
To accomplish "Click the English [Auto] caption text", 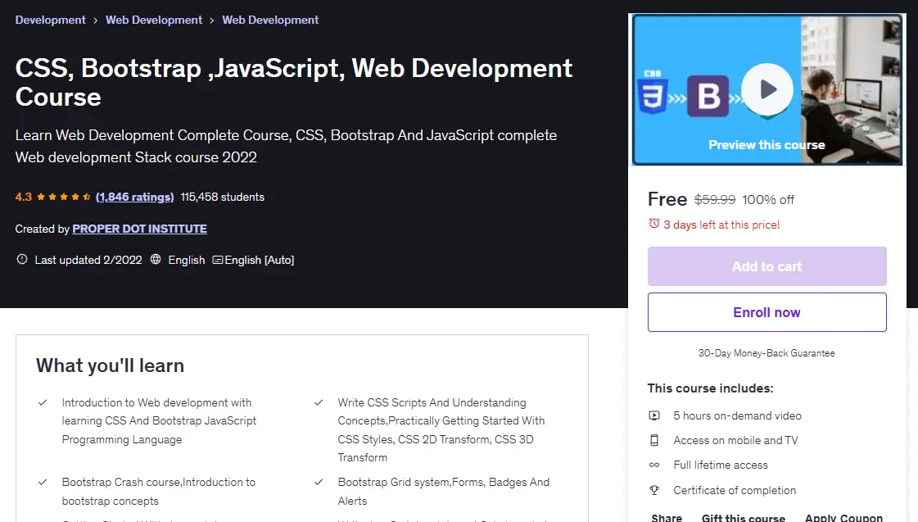I will point(260,260).
